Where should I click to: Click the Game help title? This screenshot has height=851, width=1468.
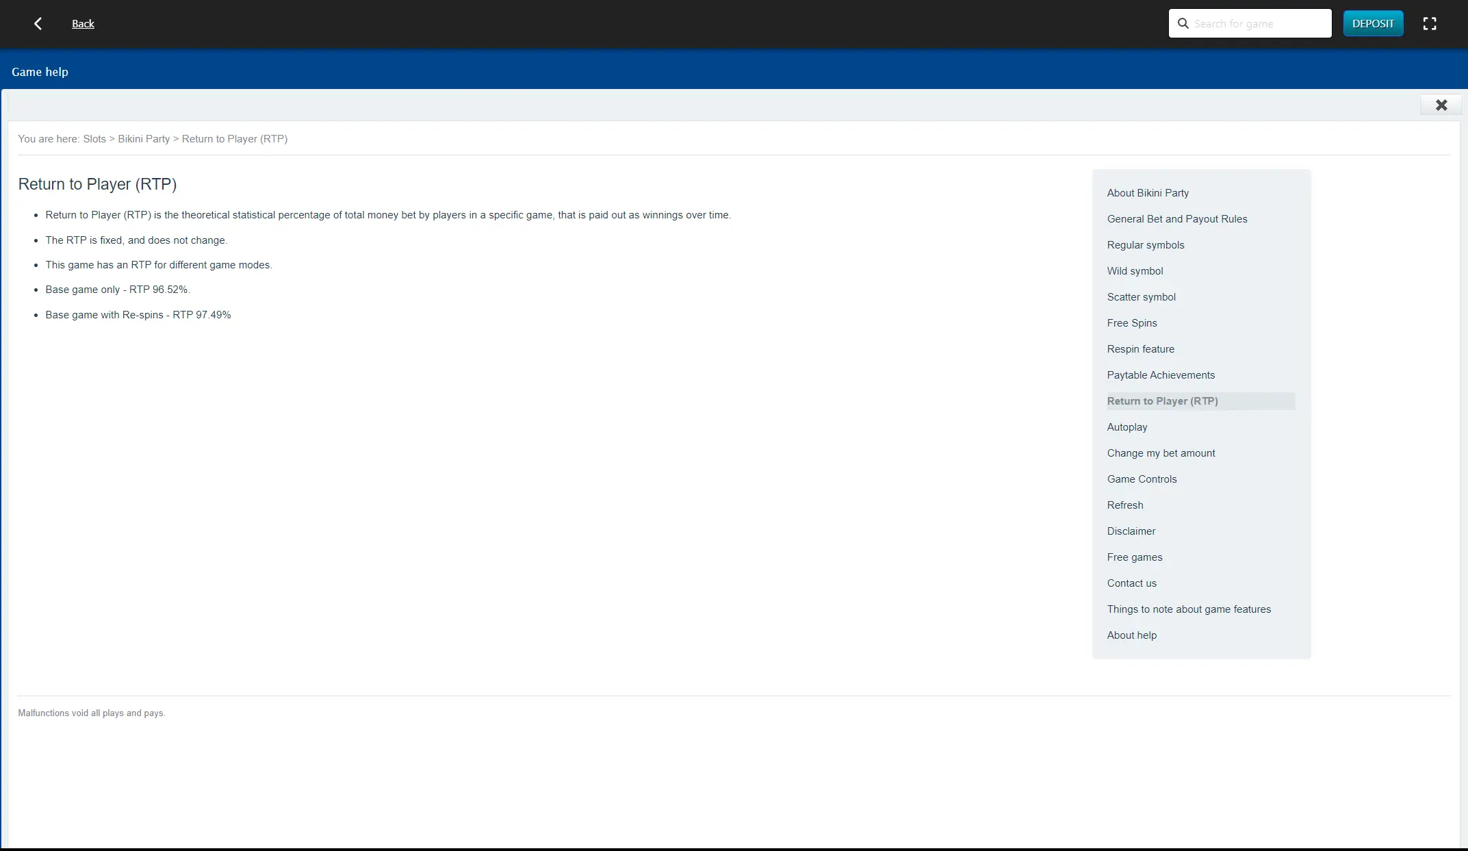[40, 72]
